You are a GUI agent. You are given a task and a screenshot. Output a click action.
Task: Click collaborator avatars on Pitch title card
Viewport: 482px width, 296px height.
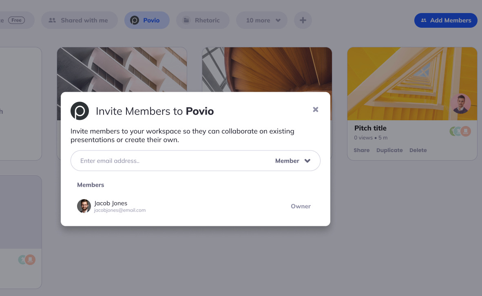click(460, 131)
